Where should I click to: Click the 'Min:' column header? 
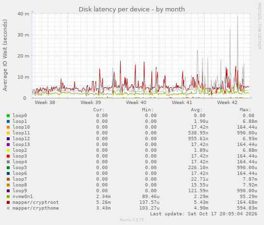148,110
